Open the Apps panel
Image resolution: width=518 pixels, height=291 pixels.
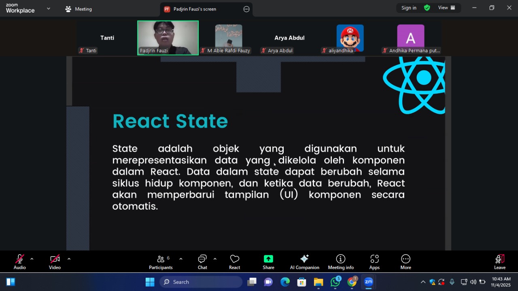coord(374,262)
